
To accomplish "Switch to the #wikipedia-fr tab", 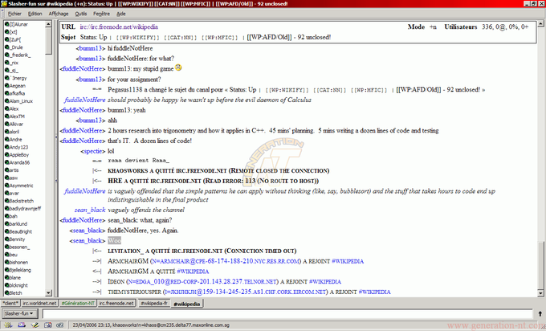I will point(154,303).
